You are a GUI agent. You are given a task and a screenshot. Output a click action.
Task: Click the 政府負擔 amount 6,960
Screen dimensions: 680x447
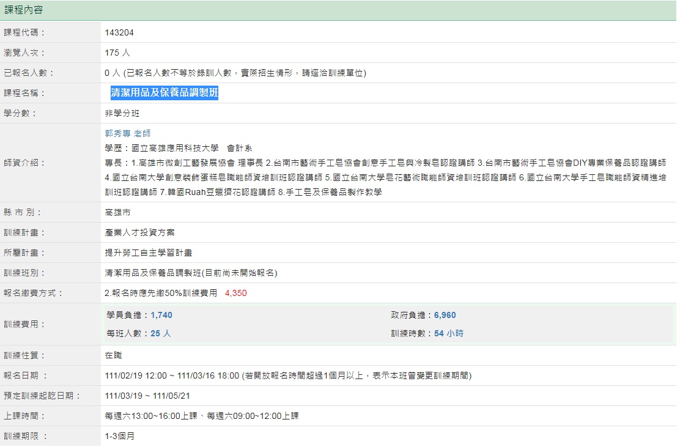(x=445, y=315)
